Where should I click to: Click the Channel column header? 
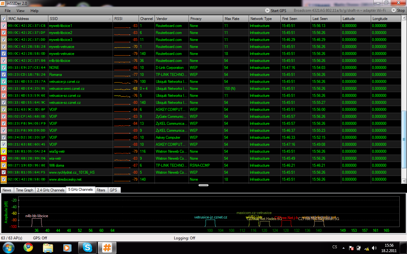click(147, 19)
